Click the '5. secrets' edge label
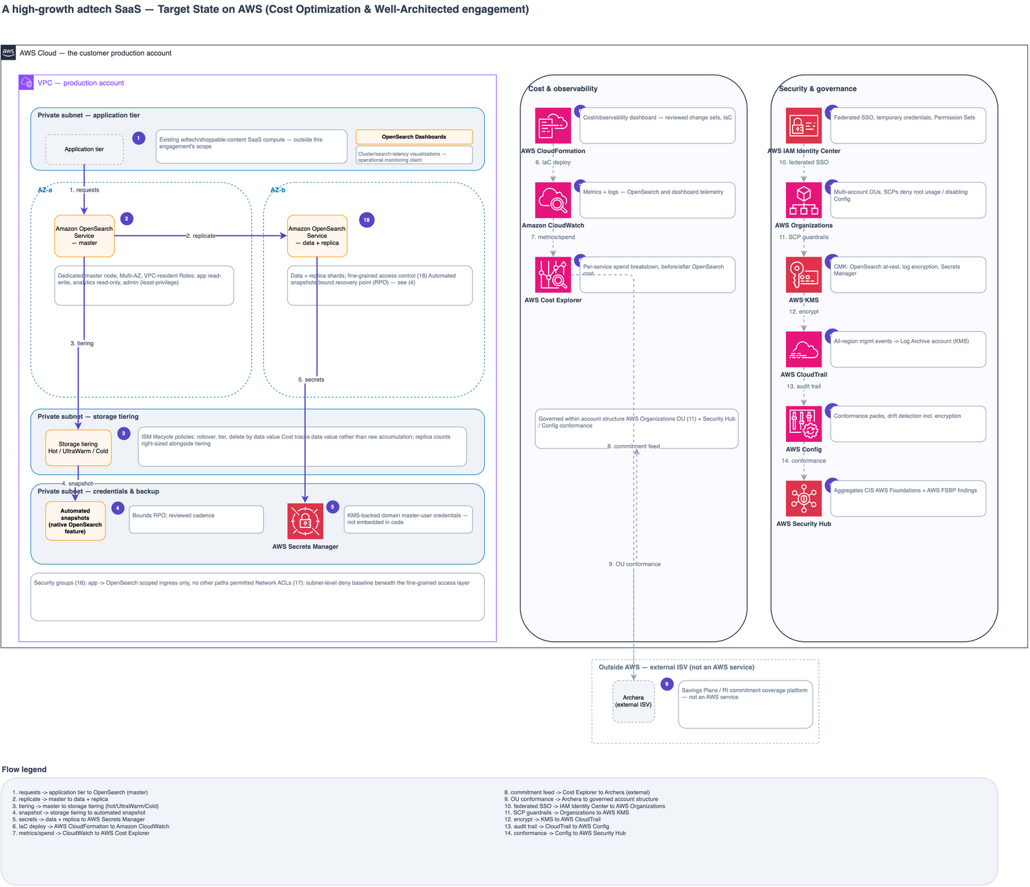Image resolution: width=1030 pixels, height=887 pixels. click(x=311, y=379)
